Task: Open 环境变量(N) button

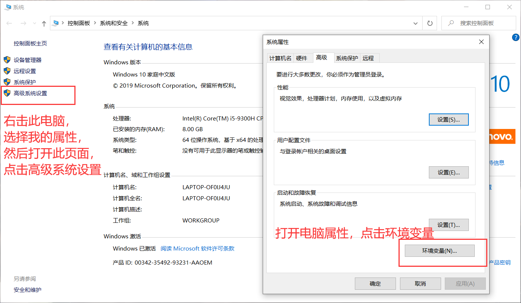Action: click(440, 251)
